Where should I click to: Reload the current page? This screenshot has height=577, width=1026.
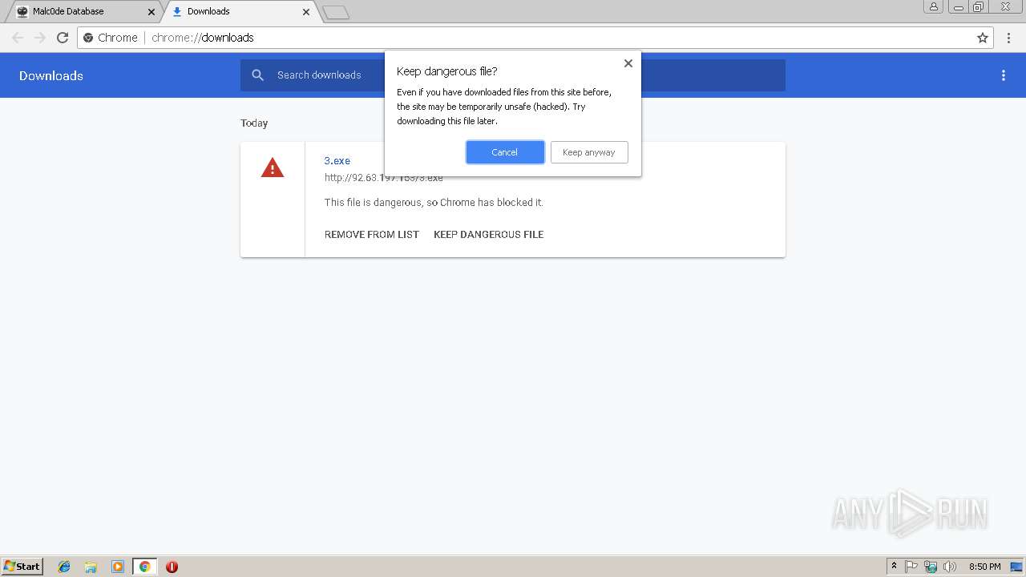(x=63, y=38)
